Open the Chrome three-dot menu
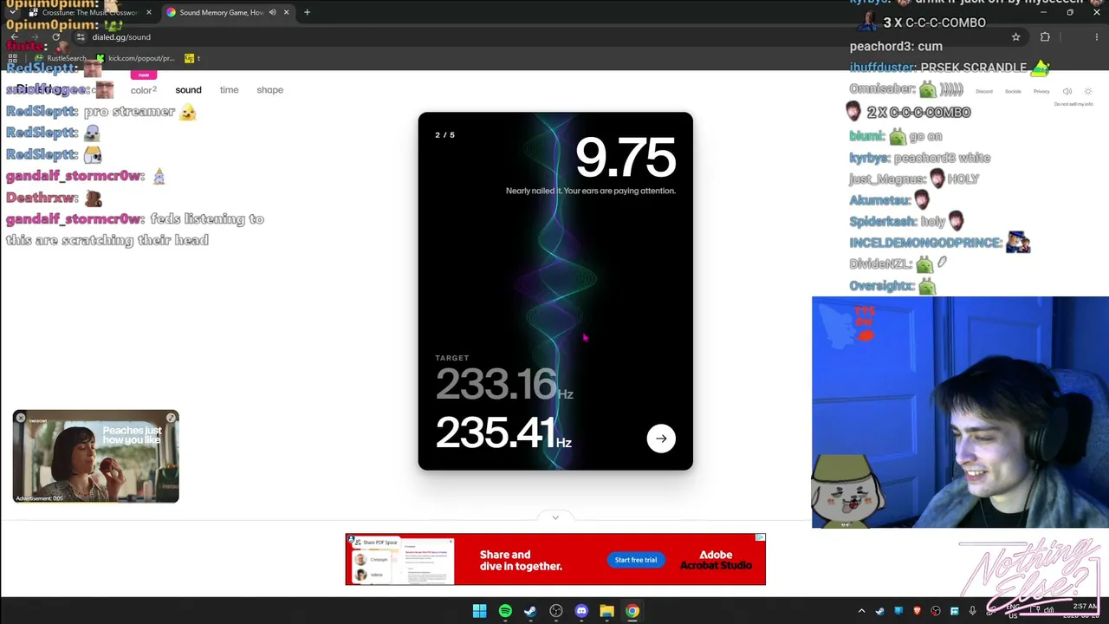Viewport: 1109px width, 624px height. coord(1097,37)
